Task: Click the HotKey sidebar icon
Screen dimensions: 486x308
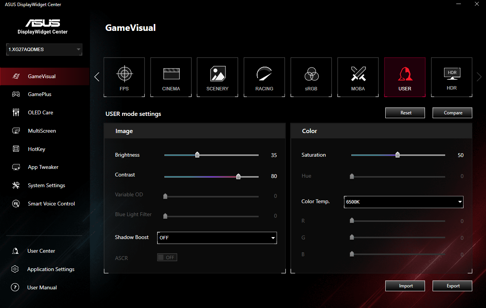Action: point(16,149)
